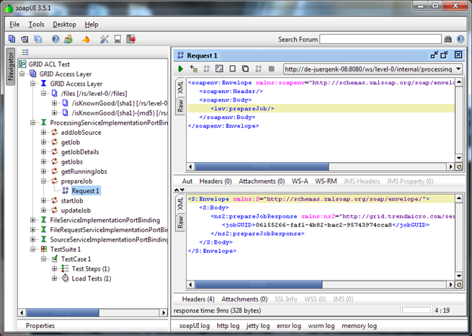Expand the startJob operation node

[x=43, y=200]
